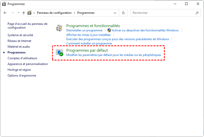This screenshot has height=137, width=204.
Task: Open Système et sécurité category
Action: click(20, 35)
